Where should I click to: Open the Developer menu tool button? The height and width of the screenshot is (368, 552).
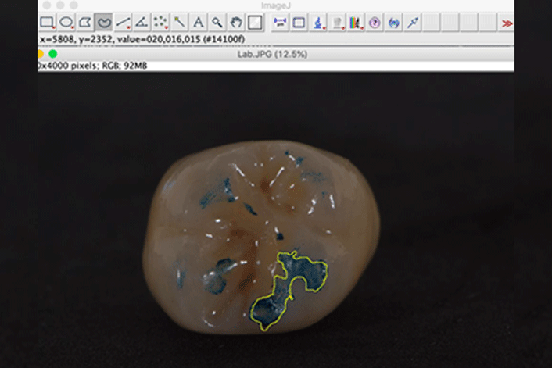click(280, 23)
